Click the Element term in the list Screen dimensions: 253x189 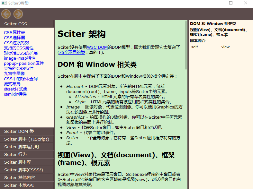[75, 86]
